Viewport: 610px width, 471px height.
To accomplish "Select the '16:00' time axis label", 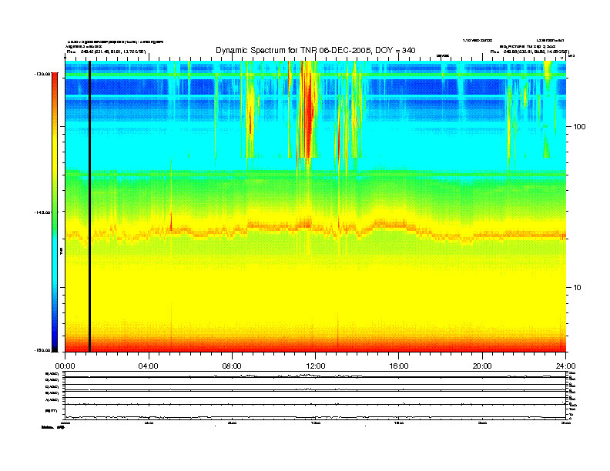I will point(399,366).
